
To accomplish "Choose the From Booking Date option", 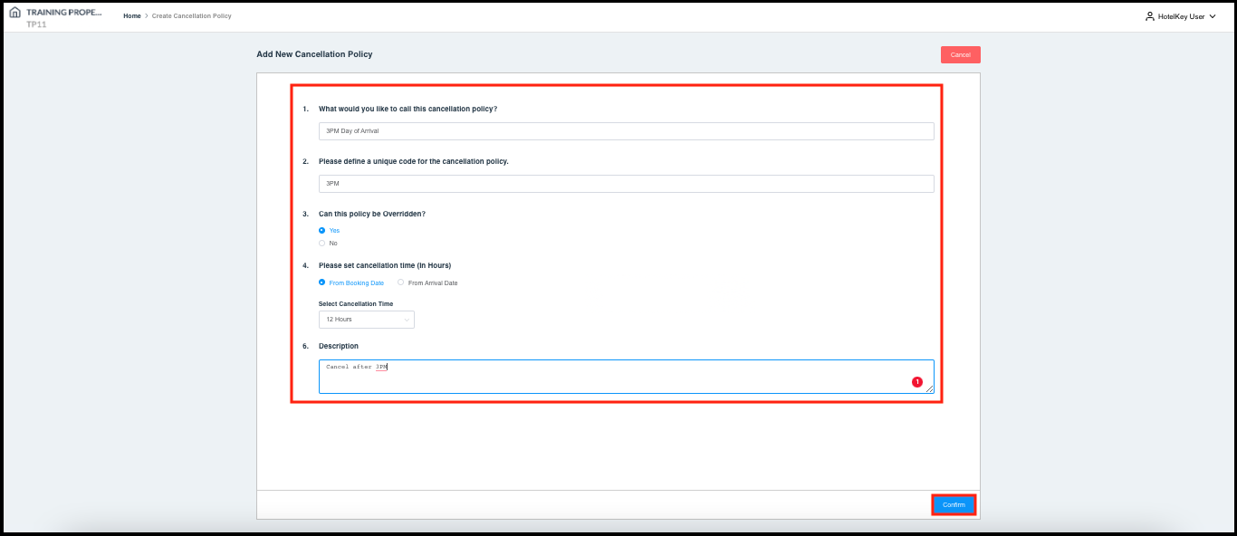I will click(321, 282).
